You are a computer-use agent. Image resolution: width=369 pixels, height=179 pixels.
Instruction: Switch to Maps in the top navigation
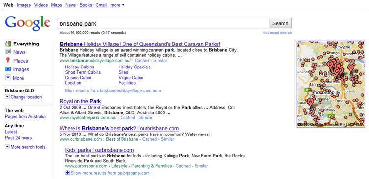56,5
